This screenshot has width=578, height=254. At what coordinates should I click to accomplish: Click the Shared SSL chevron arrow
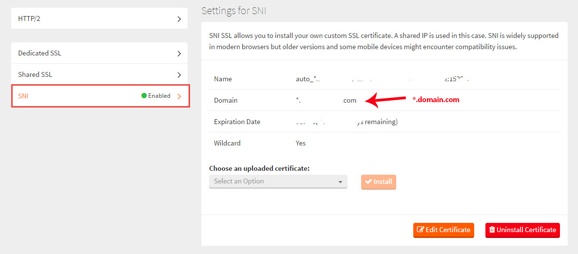click(x=179, y=75)
